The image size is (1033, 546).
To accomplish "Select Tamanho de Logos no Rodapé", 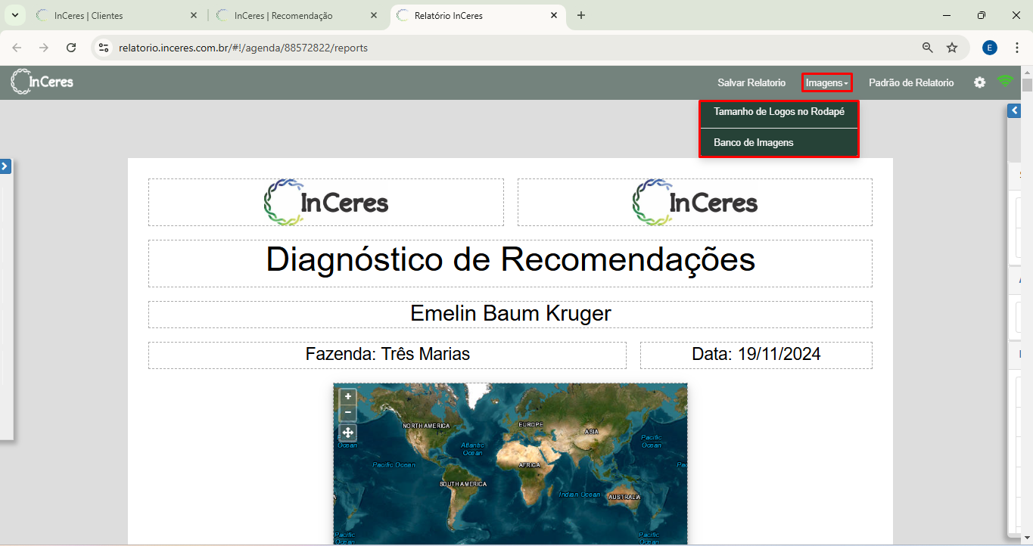I will [x=779, y=111].
